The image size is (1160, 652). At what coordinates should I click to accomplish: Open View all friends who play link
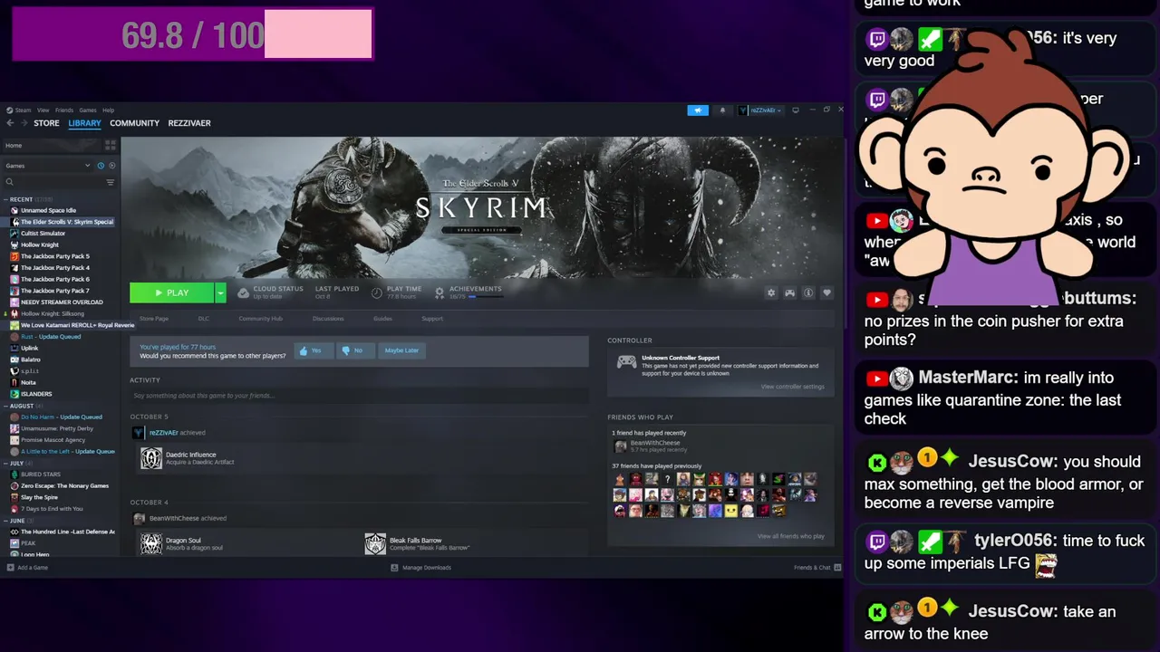pyautogui.click(x=791, y=536)
